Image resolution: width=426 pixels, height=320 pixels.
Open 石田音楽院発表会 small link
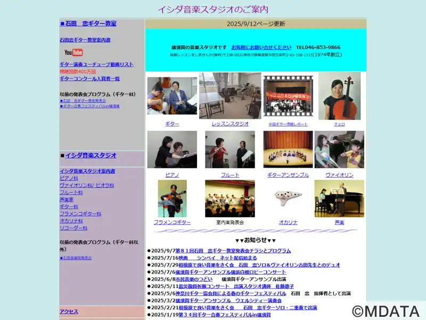pyautogui.click(x=76, y=258)
